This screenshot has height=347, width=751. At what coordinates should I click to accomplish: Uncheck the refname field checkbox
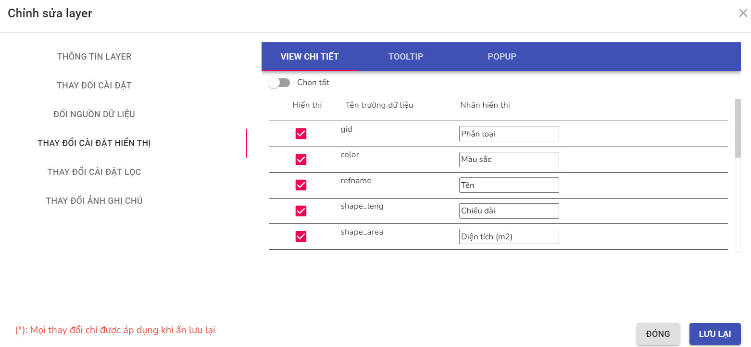click(x=300, y=185)
